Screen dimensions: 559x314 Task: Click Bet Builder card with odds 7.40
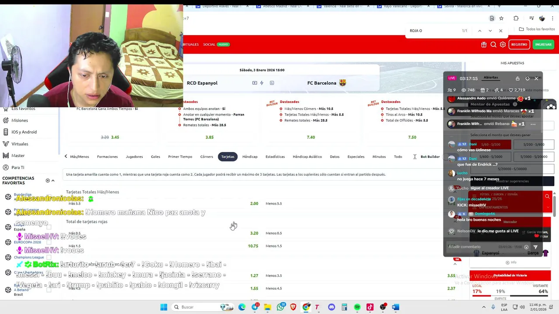[311, 120]
